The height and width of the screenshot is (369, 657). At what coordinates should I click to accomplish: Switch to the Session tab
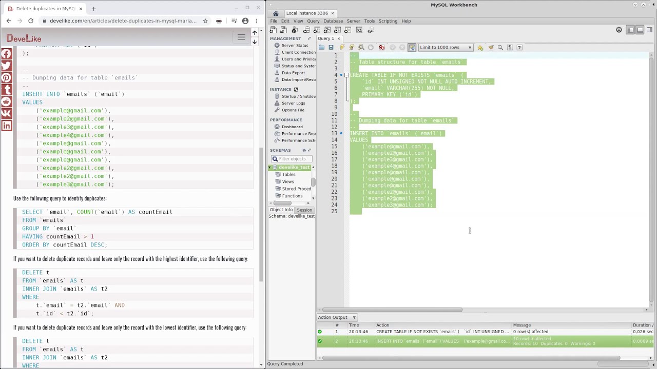pos(304,210)
